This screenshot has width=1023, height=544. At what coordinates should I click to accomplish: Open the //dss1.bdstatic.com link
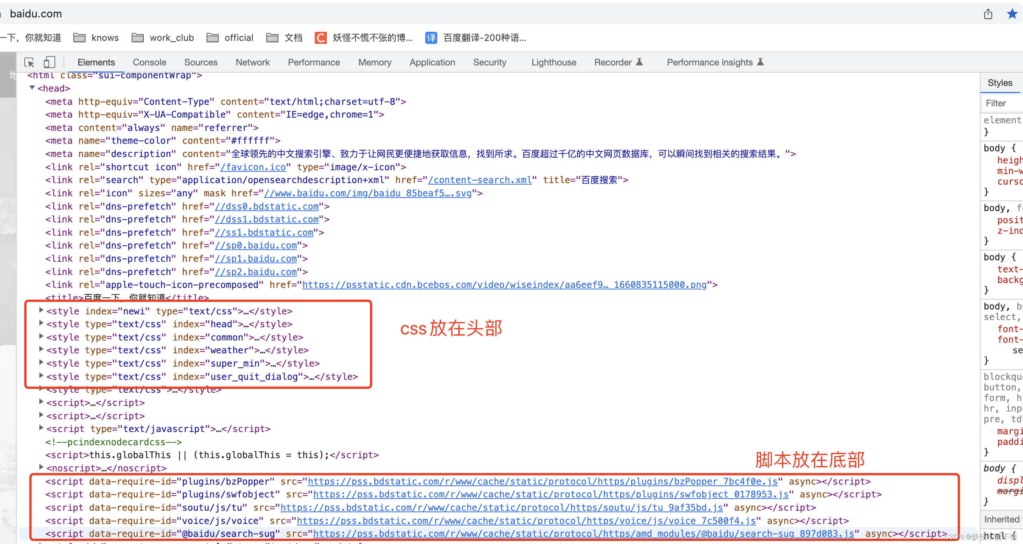[266, 219]
